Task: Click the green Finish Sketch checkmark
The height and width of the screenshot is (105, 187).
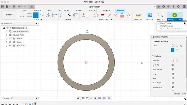Action: [x=175, y=15]
